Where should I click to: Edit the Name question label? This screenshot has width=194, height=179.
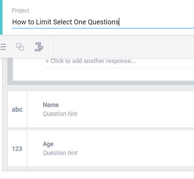(x=51, y=105)
